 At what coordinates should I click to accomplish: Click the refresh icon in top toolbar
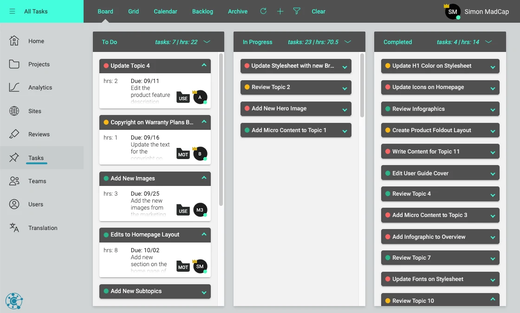click(x=263, y=11)
